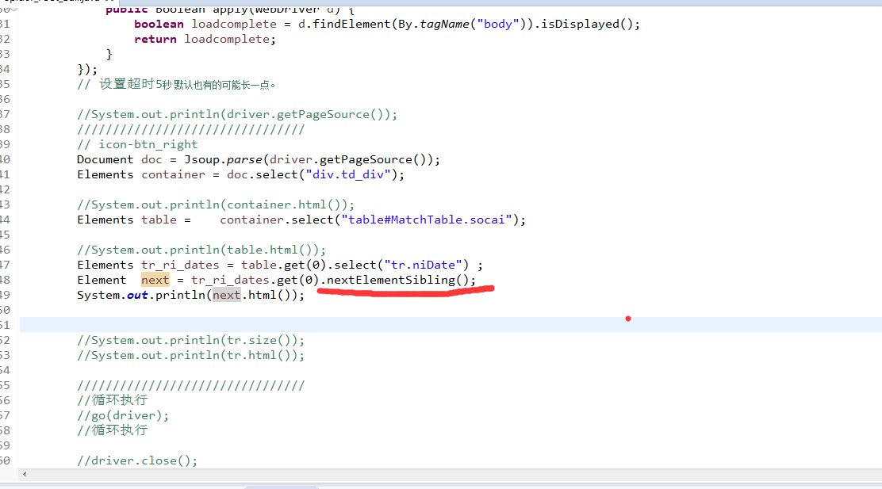Click comment '//System.out.println(tr.html());'

pyautogui.click(x=190, y=355)
